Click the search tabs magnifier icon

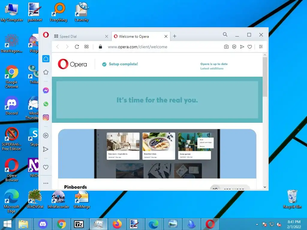[x=225, y=35]
